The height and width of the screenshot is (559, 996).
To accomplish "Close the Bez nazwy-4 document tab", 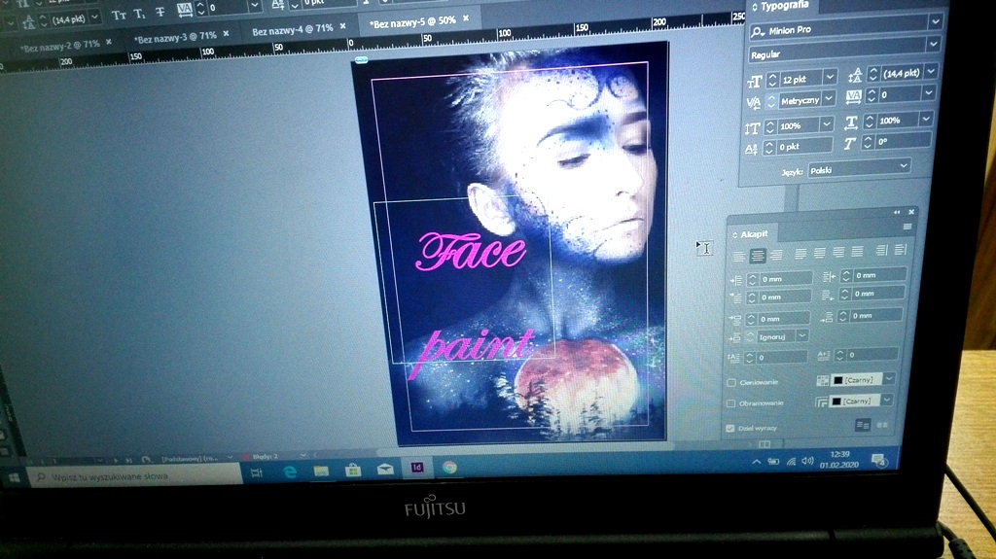I will [x=343, y=26].
